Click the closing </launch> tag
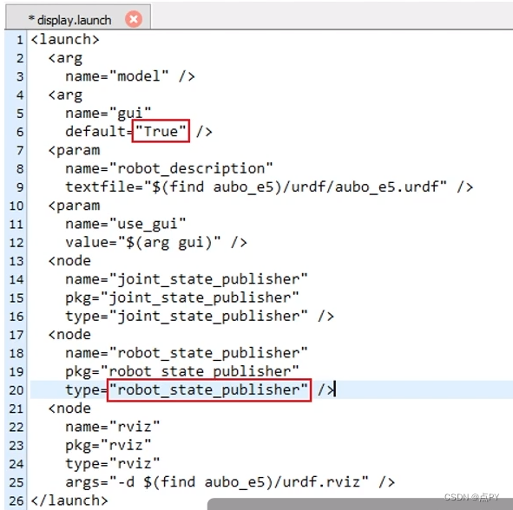Screen dimensions: 513x510 69,500
